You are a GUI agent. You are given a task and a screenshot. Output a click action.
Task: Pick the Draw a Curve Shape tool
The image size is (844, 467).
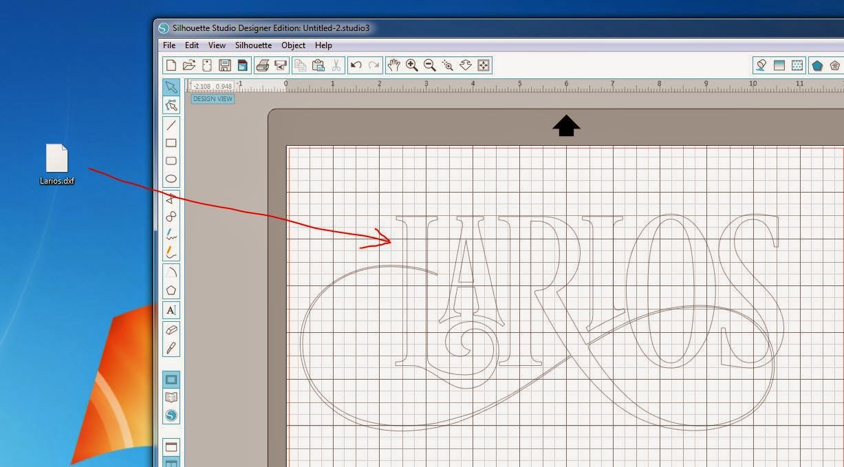click(171, 217)
